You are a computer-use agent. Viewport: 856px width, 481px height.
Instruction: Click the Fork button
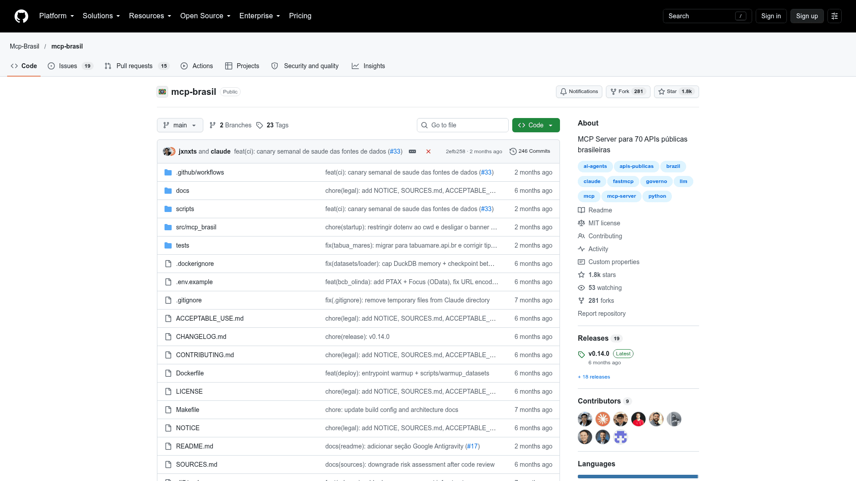[x=628, y=92]
